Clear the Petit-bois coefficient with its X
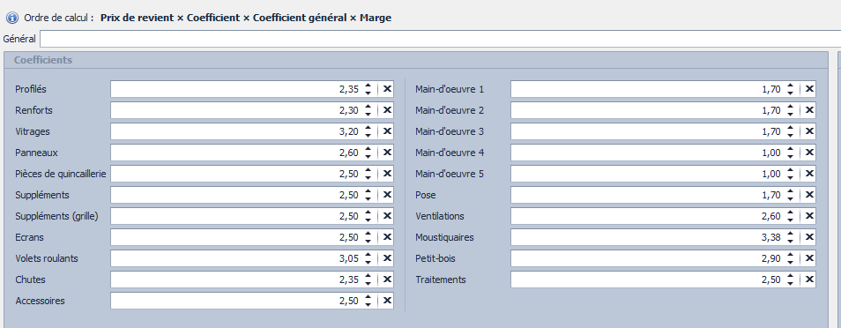Screen dimensions: 841x328 (809, 258)
